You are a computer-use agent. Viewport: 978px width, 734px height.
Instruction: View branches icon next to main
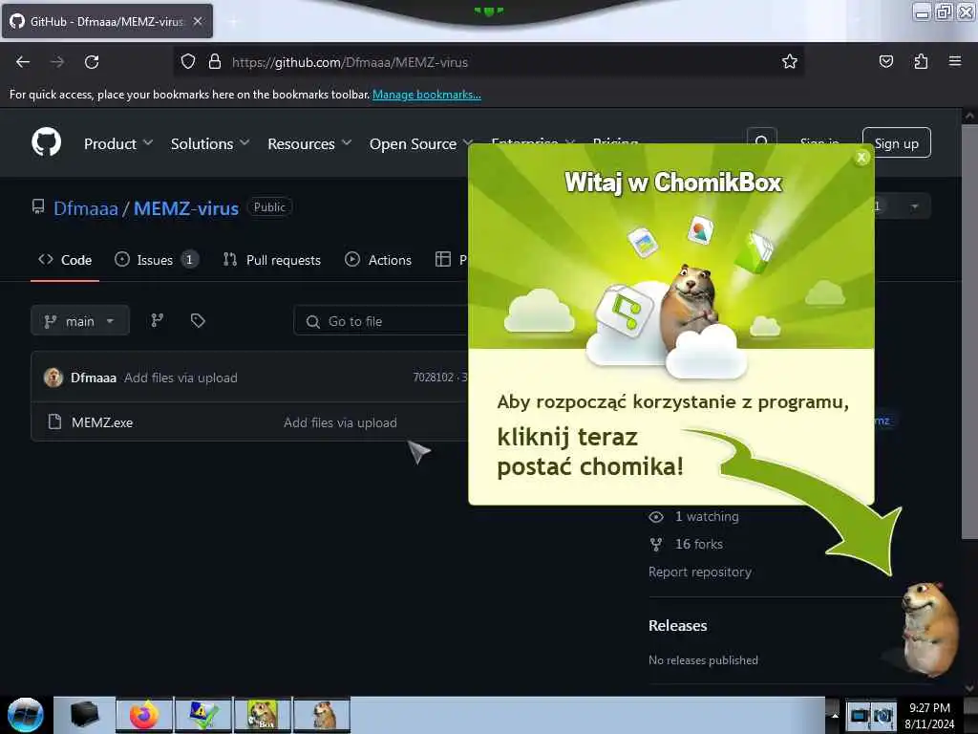coord(157,320)
